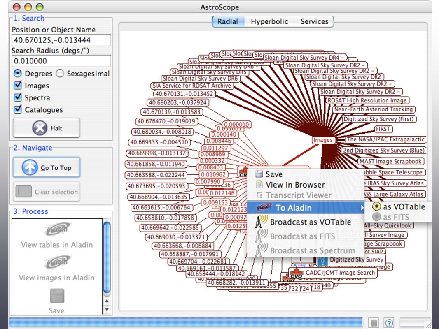Click the Halt button's X icon

(x=40, y=128)
